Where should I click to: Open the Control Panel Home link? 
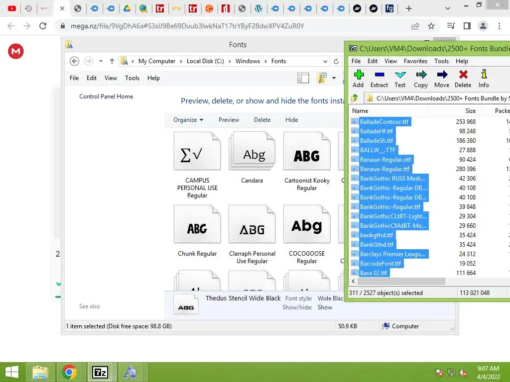106,96
